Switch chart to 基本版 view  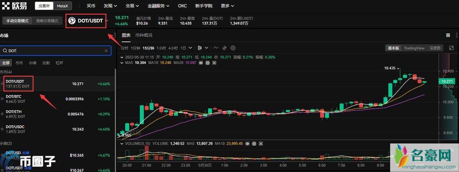coord(393,48)
